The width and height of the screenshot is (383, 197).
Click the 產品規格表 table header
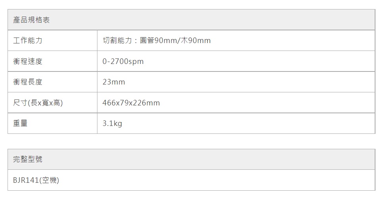tap(32, 20)
